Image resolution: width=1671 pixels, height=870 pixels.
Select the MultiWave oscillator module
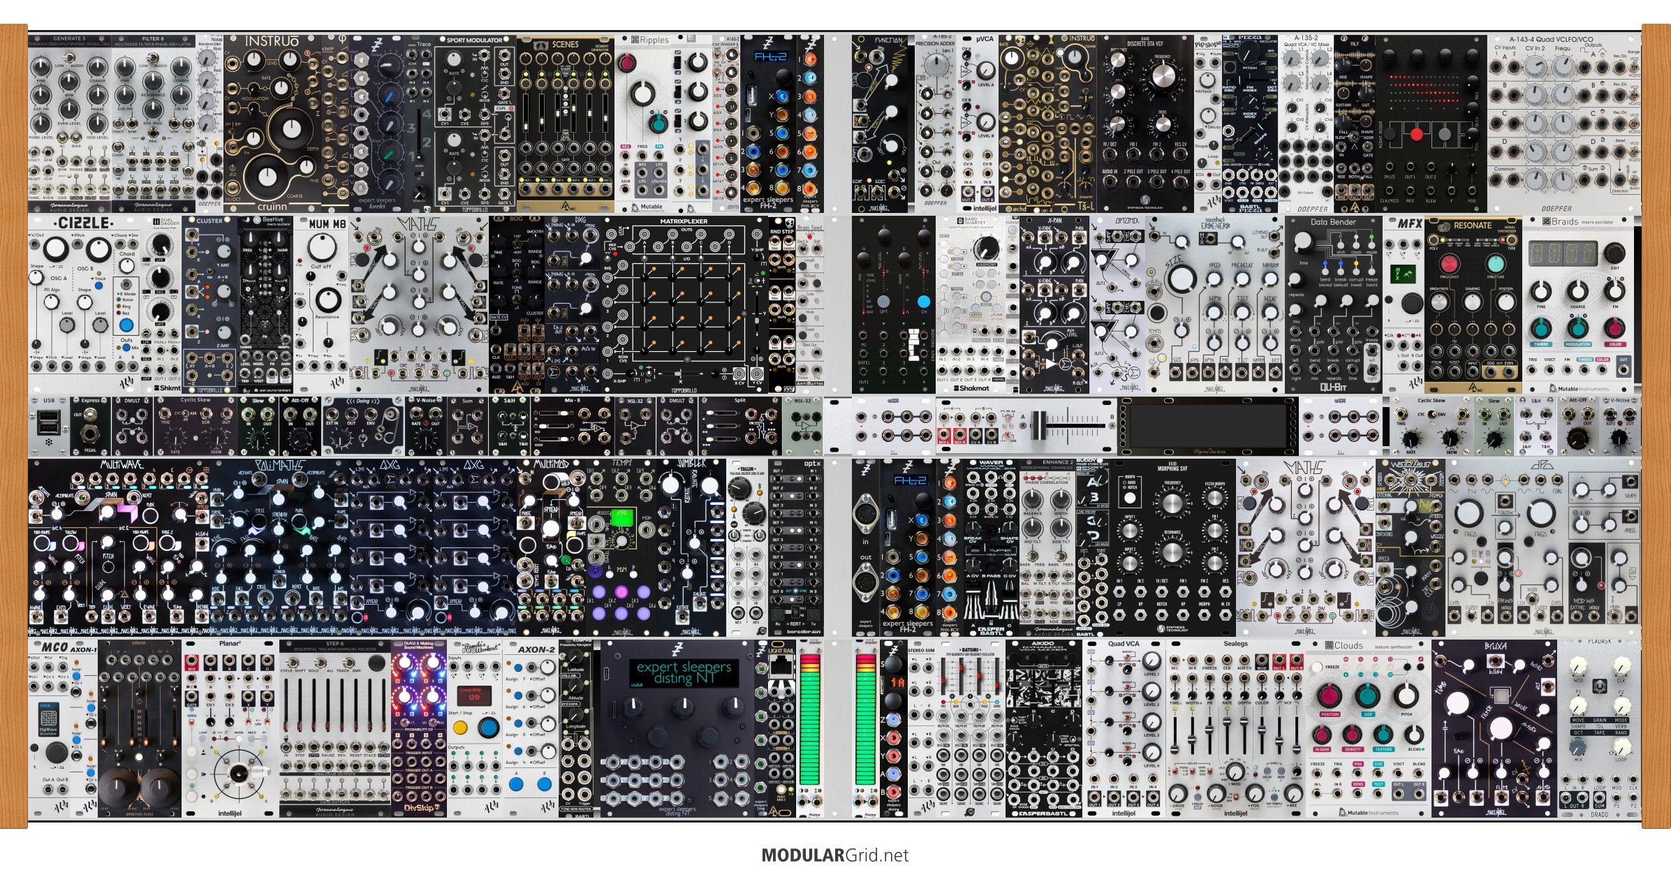point(119,547)
